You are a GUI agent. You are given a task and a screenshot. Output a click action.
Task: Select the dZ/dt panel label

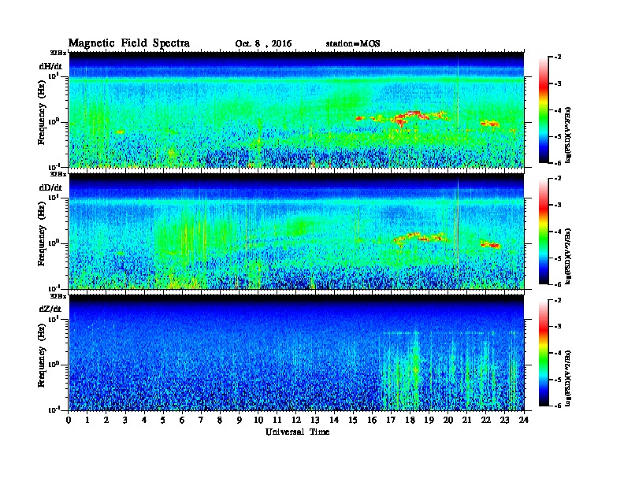(x=50, y=309)
